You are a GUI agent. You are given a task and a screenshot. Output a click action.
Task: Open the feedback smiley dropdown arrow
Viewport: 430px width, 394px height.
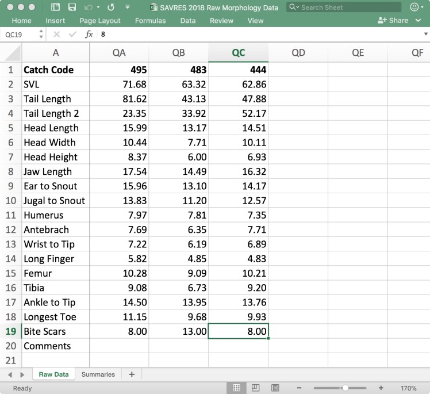[x=423, y=7]
